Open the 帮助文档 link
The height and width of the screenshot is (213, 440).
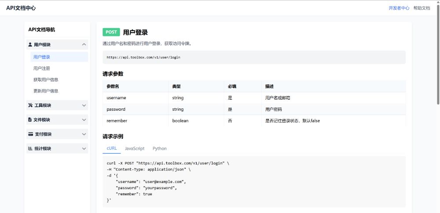(422, 8)
